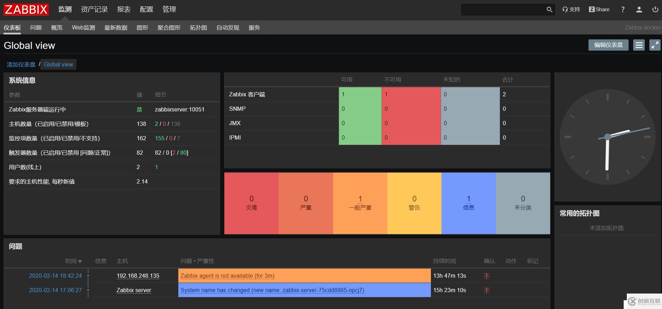Click the 主机数量 parameter row
The image size is (662, 309).
(112, 124)
